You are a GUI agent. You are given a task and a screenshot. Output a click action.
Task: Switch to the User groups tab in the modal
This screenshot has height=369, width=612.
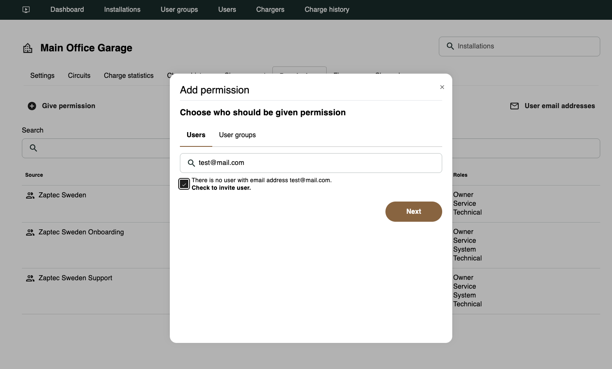tap(237, 135)
